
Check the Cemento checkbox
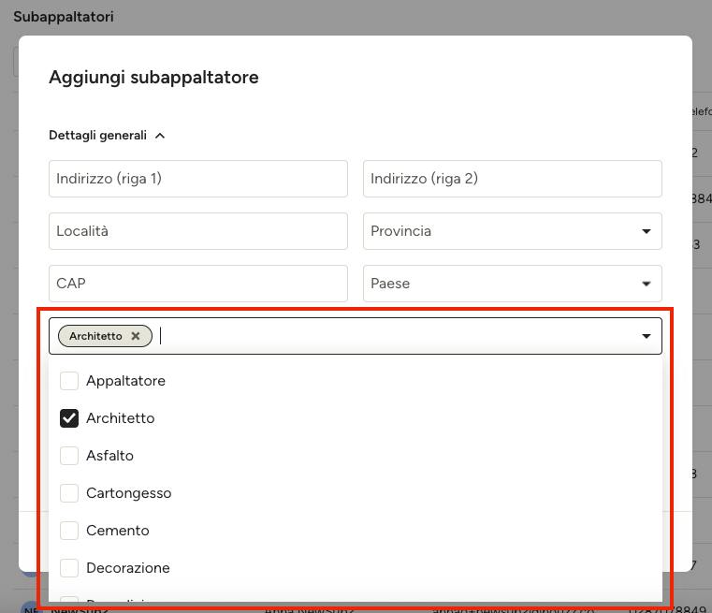click(69, 531)
